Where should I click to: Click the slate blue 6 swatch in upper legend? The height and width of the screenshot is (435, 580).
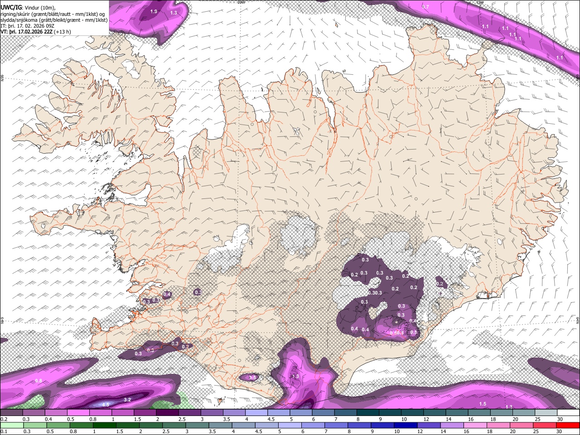tap(324, 412)
